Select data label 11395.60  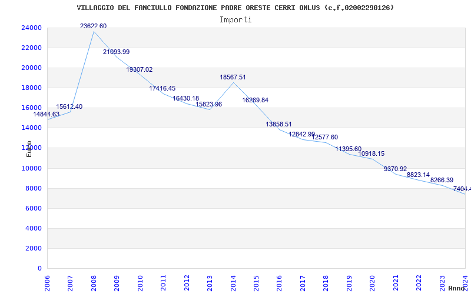tap(349, 149)
